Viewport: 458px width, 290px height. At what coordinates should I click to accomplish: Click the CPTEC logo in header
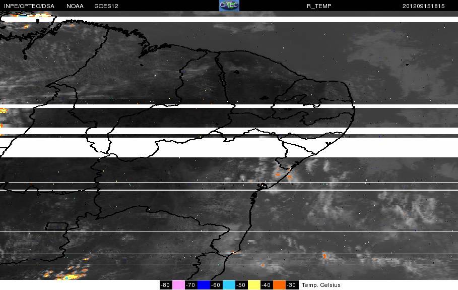229,6
